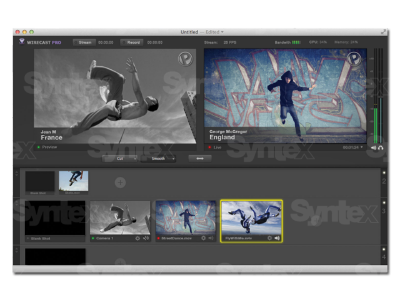This screenshot has width=400, height=300.
Task: Toggle the Camera 1 shot audio icon
Action: (146, 238)
